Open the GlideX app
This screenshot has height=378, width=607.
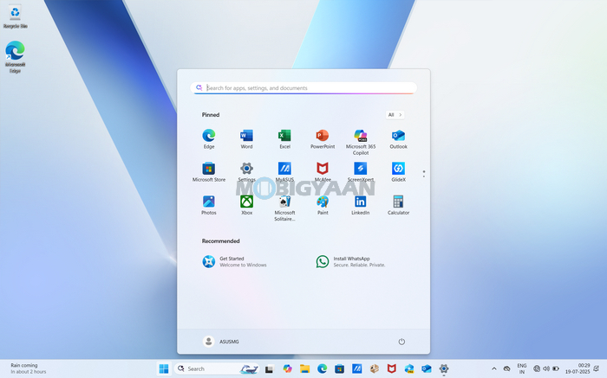tap(398, 172)
